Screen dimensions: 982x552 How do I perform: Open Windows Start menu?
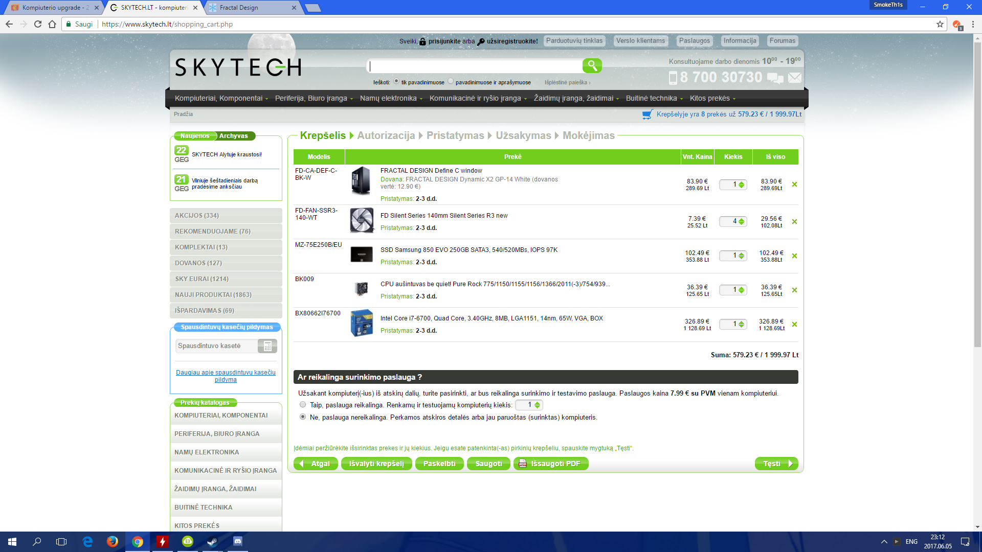(12, 542)
